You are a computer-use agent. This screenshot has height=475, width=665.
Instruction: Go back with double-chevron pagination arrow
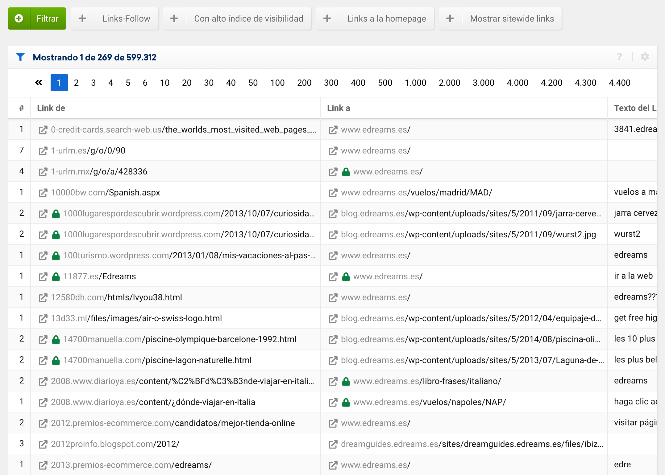pyautogui.click(x=39, y=83)
